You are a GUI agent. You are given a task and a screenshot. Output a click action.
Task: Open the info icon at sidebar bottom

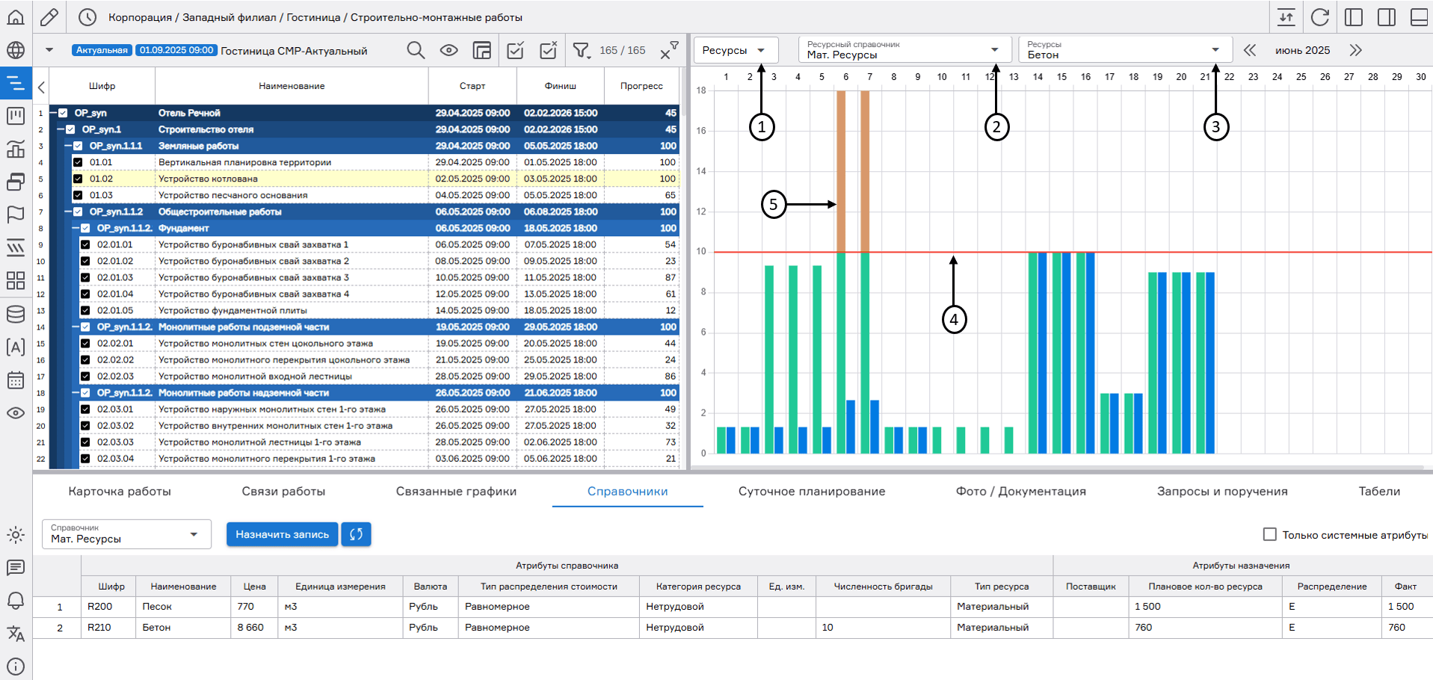click(16, 666)
